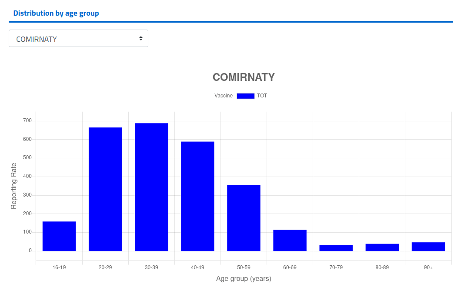This screenshot has width=461, height=284.
Task: Click the Reporting Rate axis title
Action: tap(13, 186)
